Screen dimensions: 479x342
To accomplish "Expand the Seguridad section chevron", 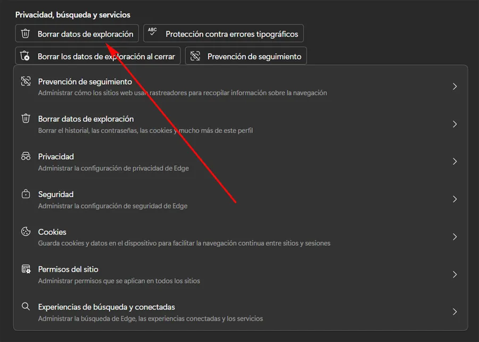I will [x=455, y=199].
